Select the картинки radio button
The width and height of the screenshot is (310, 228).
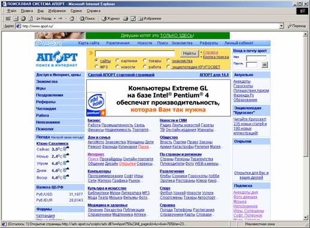pos(117,60)
